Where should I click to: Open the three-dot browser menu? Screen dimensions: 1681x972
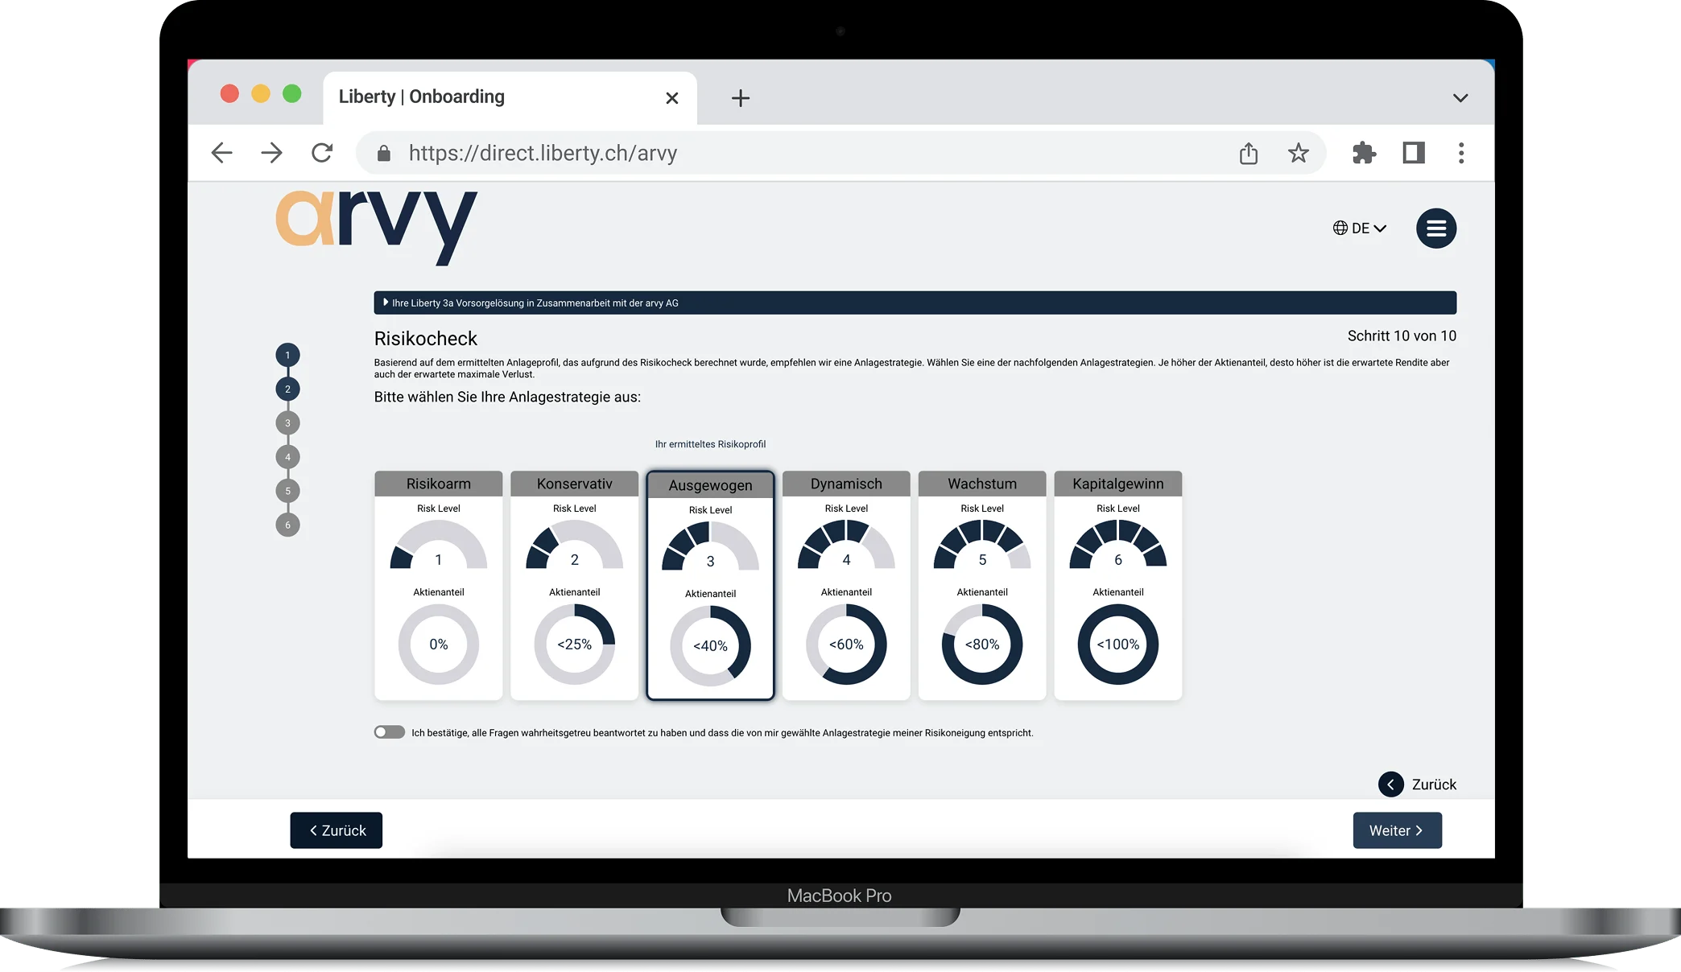tap(1460, 153)
